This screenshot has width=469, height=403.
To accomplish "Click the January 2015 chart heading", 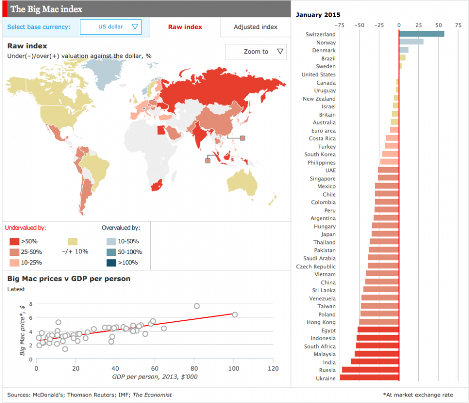I will coord(319,15).
